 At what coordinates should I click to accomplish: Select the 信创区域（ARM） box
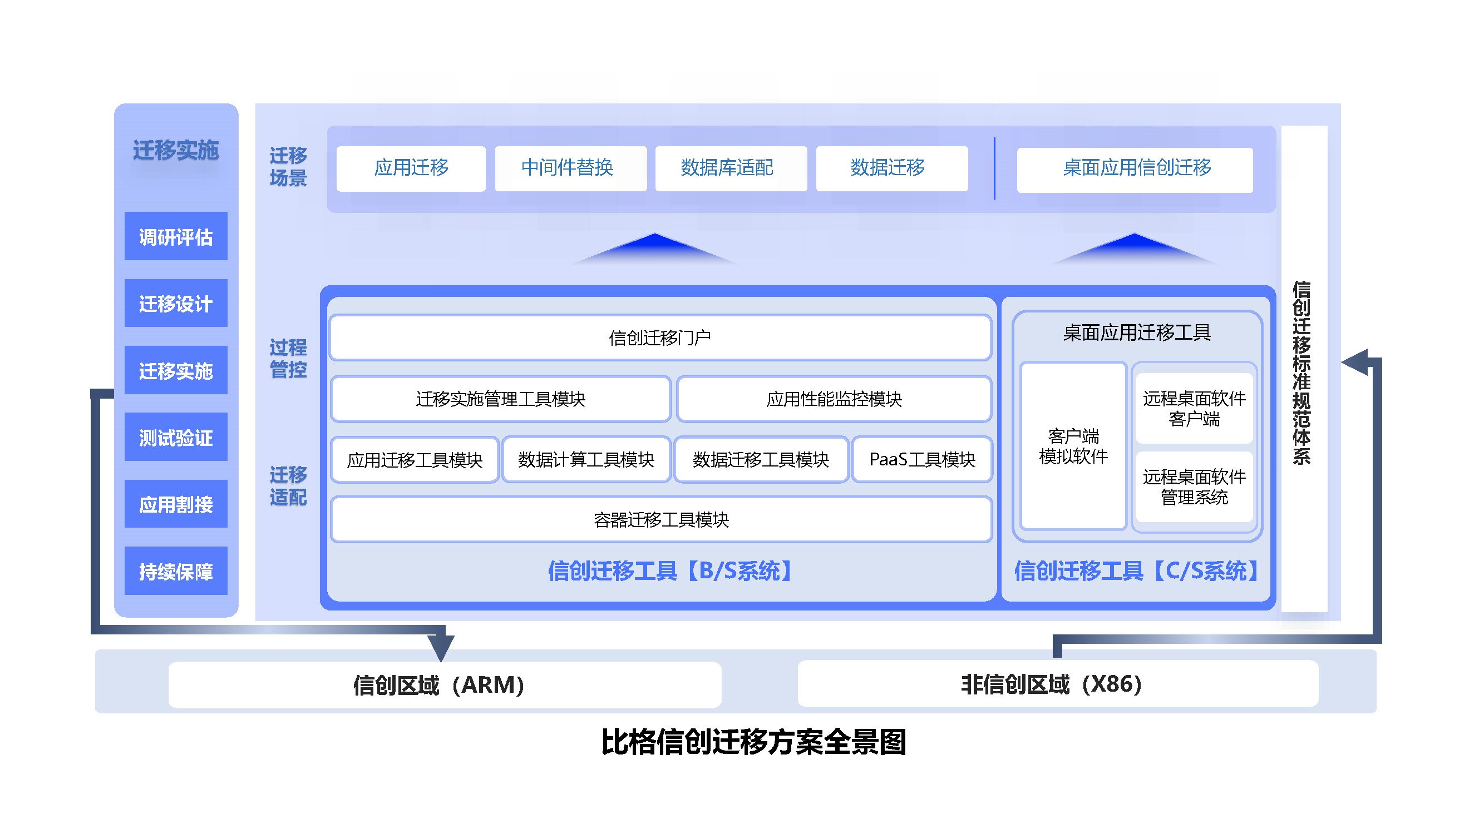(445, 685)
